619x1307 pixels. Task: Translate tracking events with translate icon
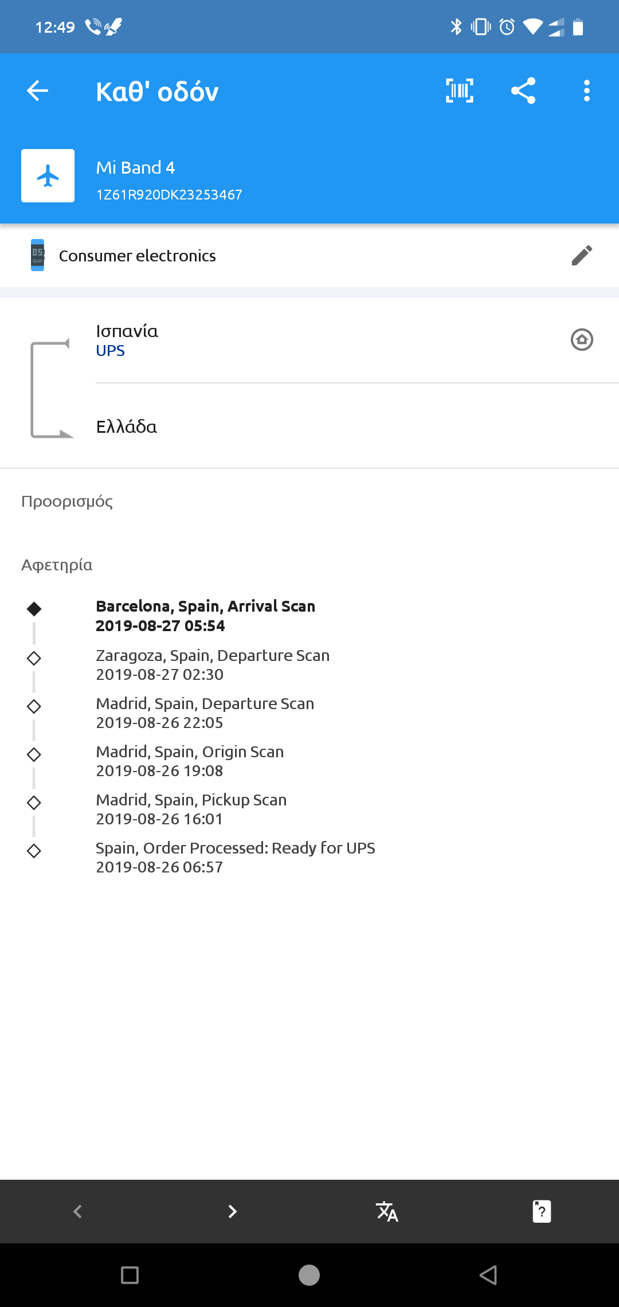(x=387, y=1211)
